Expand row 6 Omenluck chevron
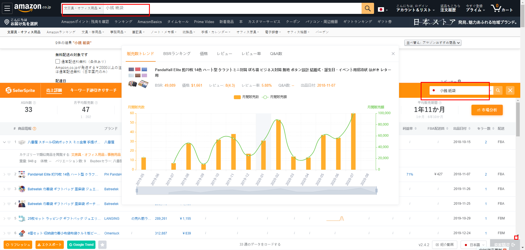 point(4,233)
